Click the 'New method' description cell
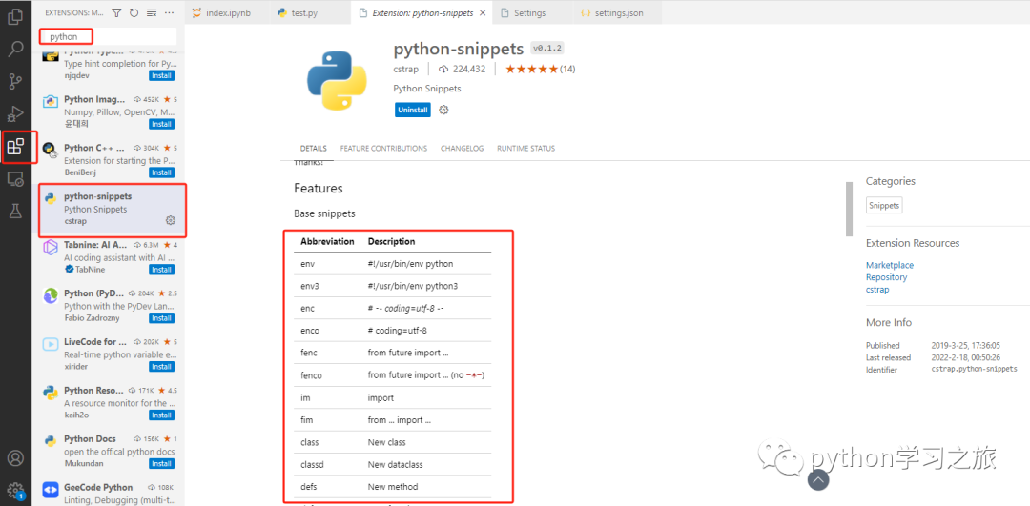Image resolution: width=1030 pixels, height=506 pixels. tap(393, 487)
